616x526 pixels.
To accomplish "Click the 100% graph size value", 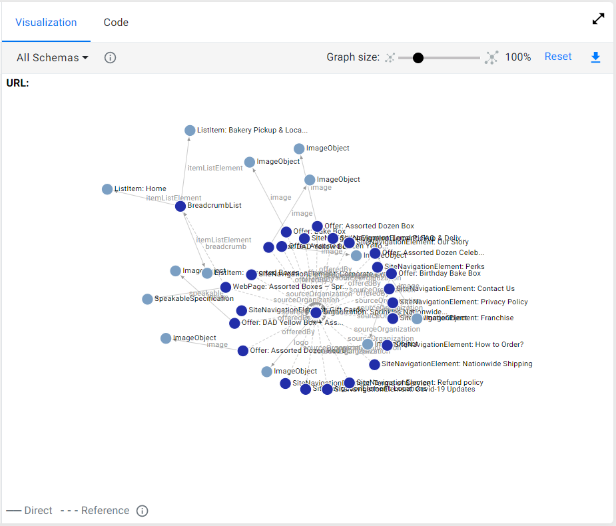I will click(x=518, y=57).
